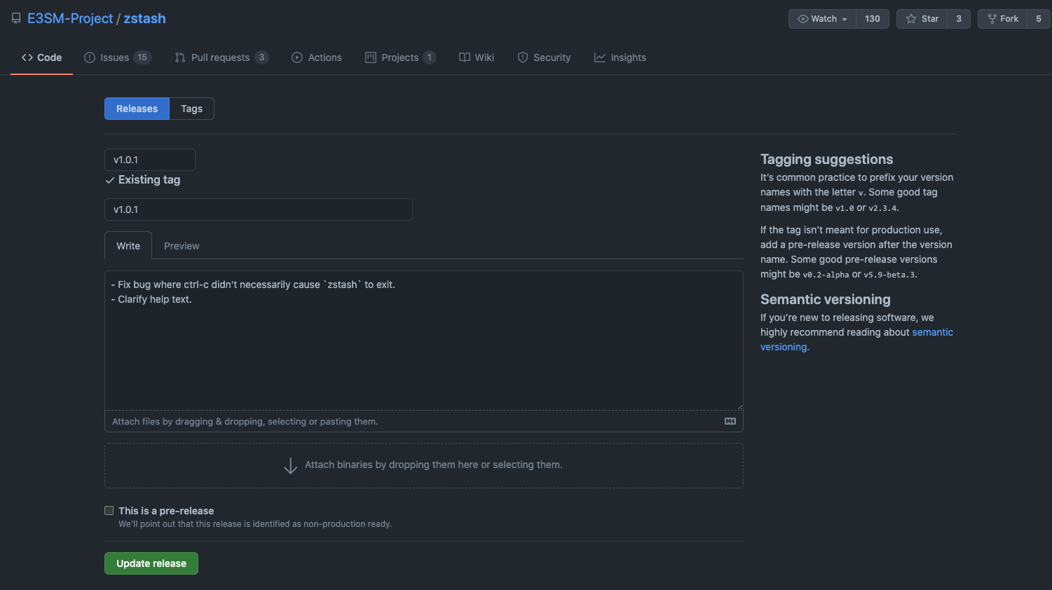Open the Wiki tab
The height and width of the screenshot is (590, 1052).
pyautogui.click(x=477, y=57)
